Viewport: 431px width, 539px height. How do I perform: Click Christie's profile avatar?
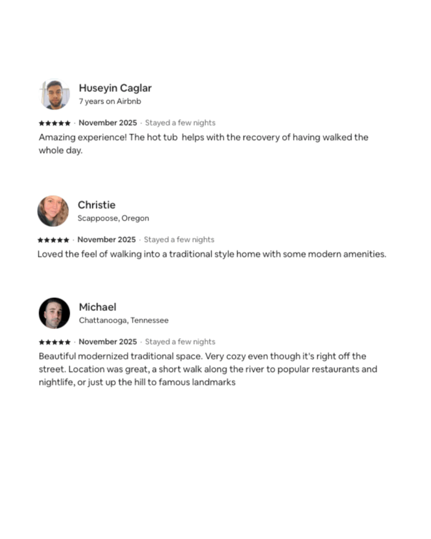[53, 211]
